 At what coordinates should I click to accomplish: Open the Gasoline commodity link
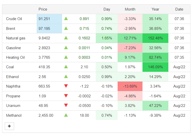point(13,48)
